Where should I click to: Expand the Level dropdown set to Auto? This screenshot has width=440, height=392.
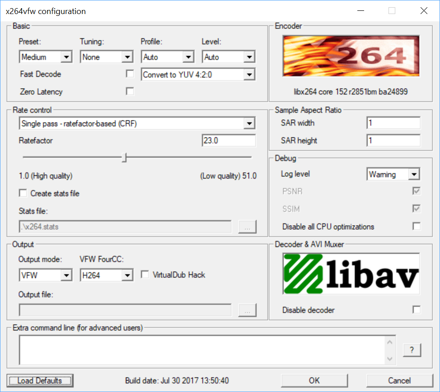[x=229, y=57]
